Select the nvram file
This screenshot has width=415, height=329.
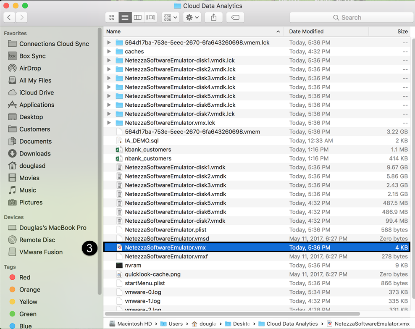pyautogui.click(x=257, y=265)
